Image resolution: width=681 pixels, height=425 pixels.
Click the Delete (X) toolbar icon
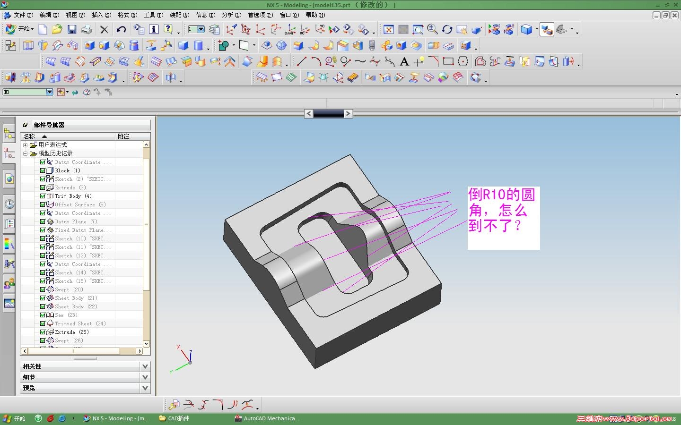coord(104,29)
